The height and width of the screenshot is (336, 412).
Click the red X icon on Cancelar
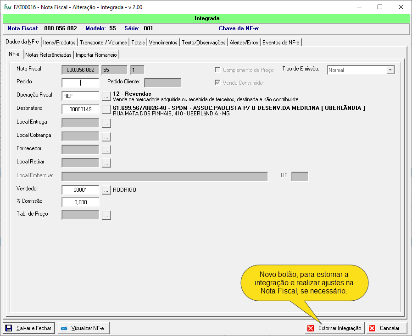coord(372,328)
